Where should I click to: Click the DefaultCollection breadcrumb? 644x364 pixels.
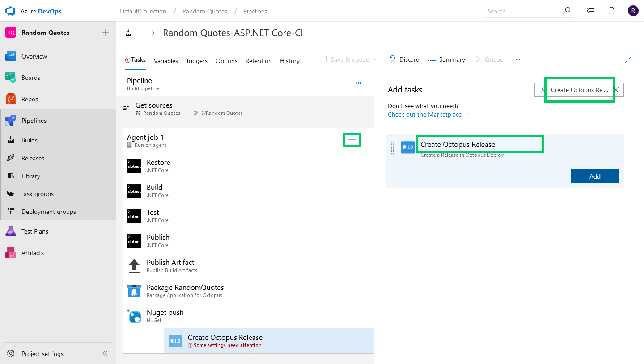[143, 11]
